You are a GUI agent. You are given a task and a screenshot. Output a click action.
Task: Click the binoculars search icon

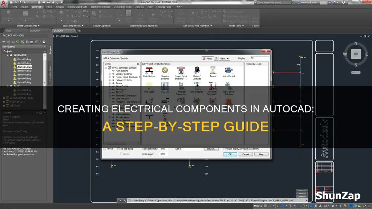[294, 2]
